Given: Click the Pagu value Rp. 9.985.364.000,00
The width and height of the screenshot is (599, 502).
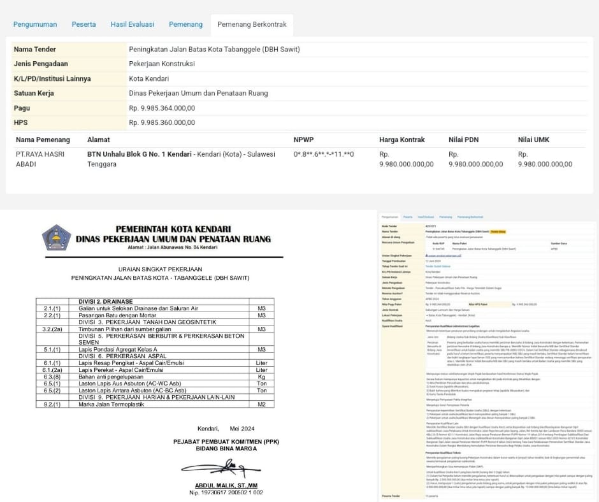Looking at the screenshot, I should pyautogui.click(x=162, y=108).
